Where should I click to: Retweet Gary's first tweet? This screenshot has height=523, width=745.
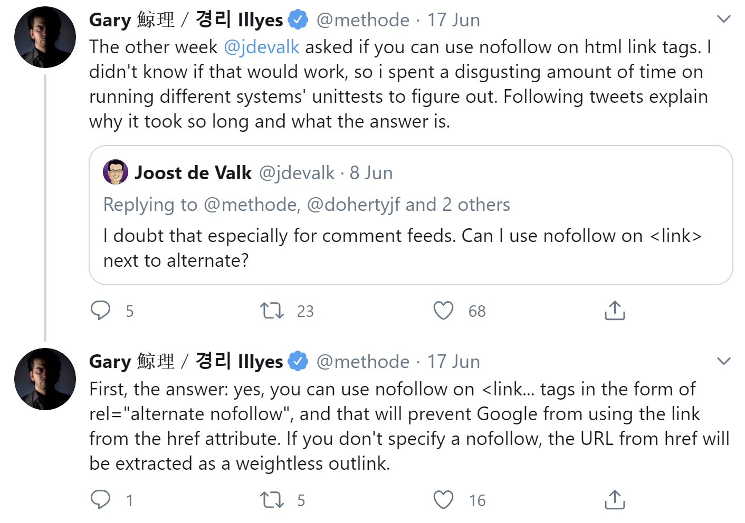272,311
